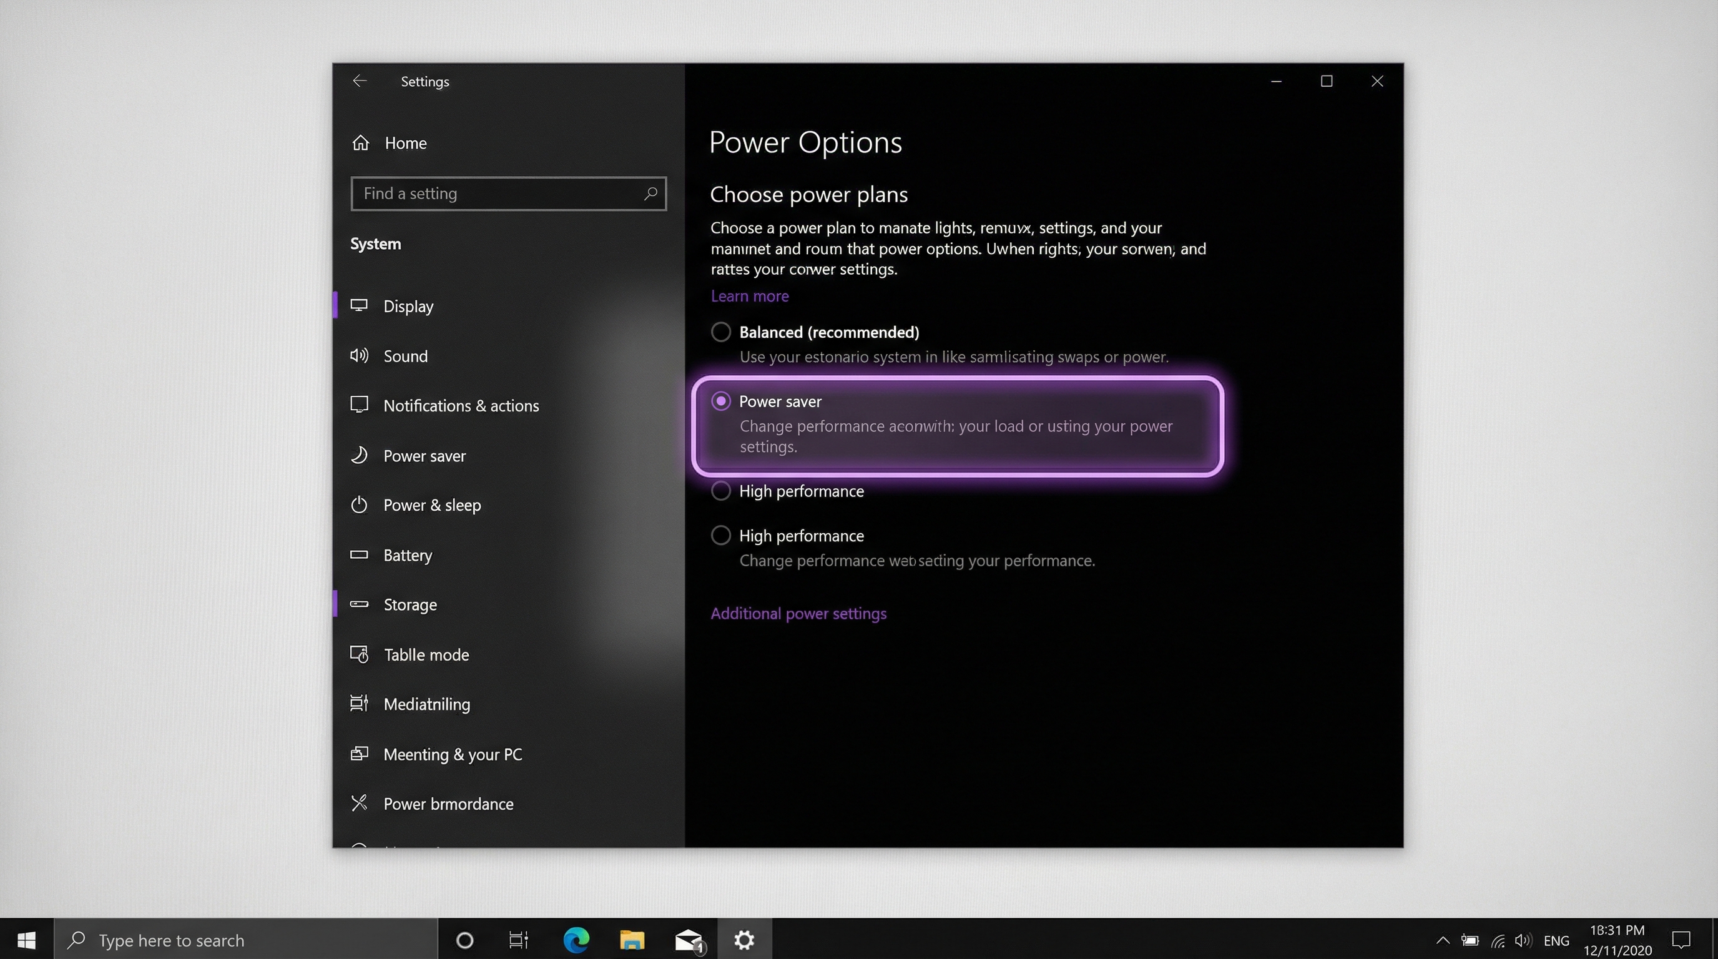
Task: Show hidden tray icons chevron
Action: coord(1443,940)
